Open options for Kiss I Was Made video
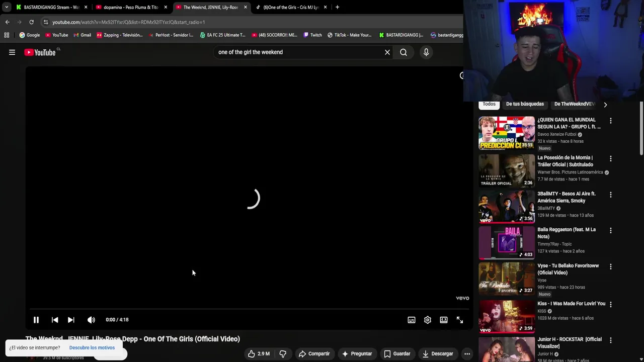The image size is (644, 362). click(611, 304)
